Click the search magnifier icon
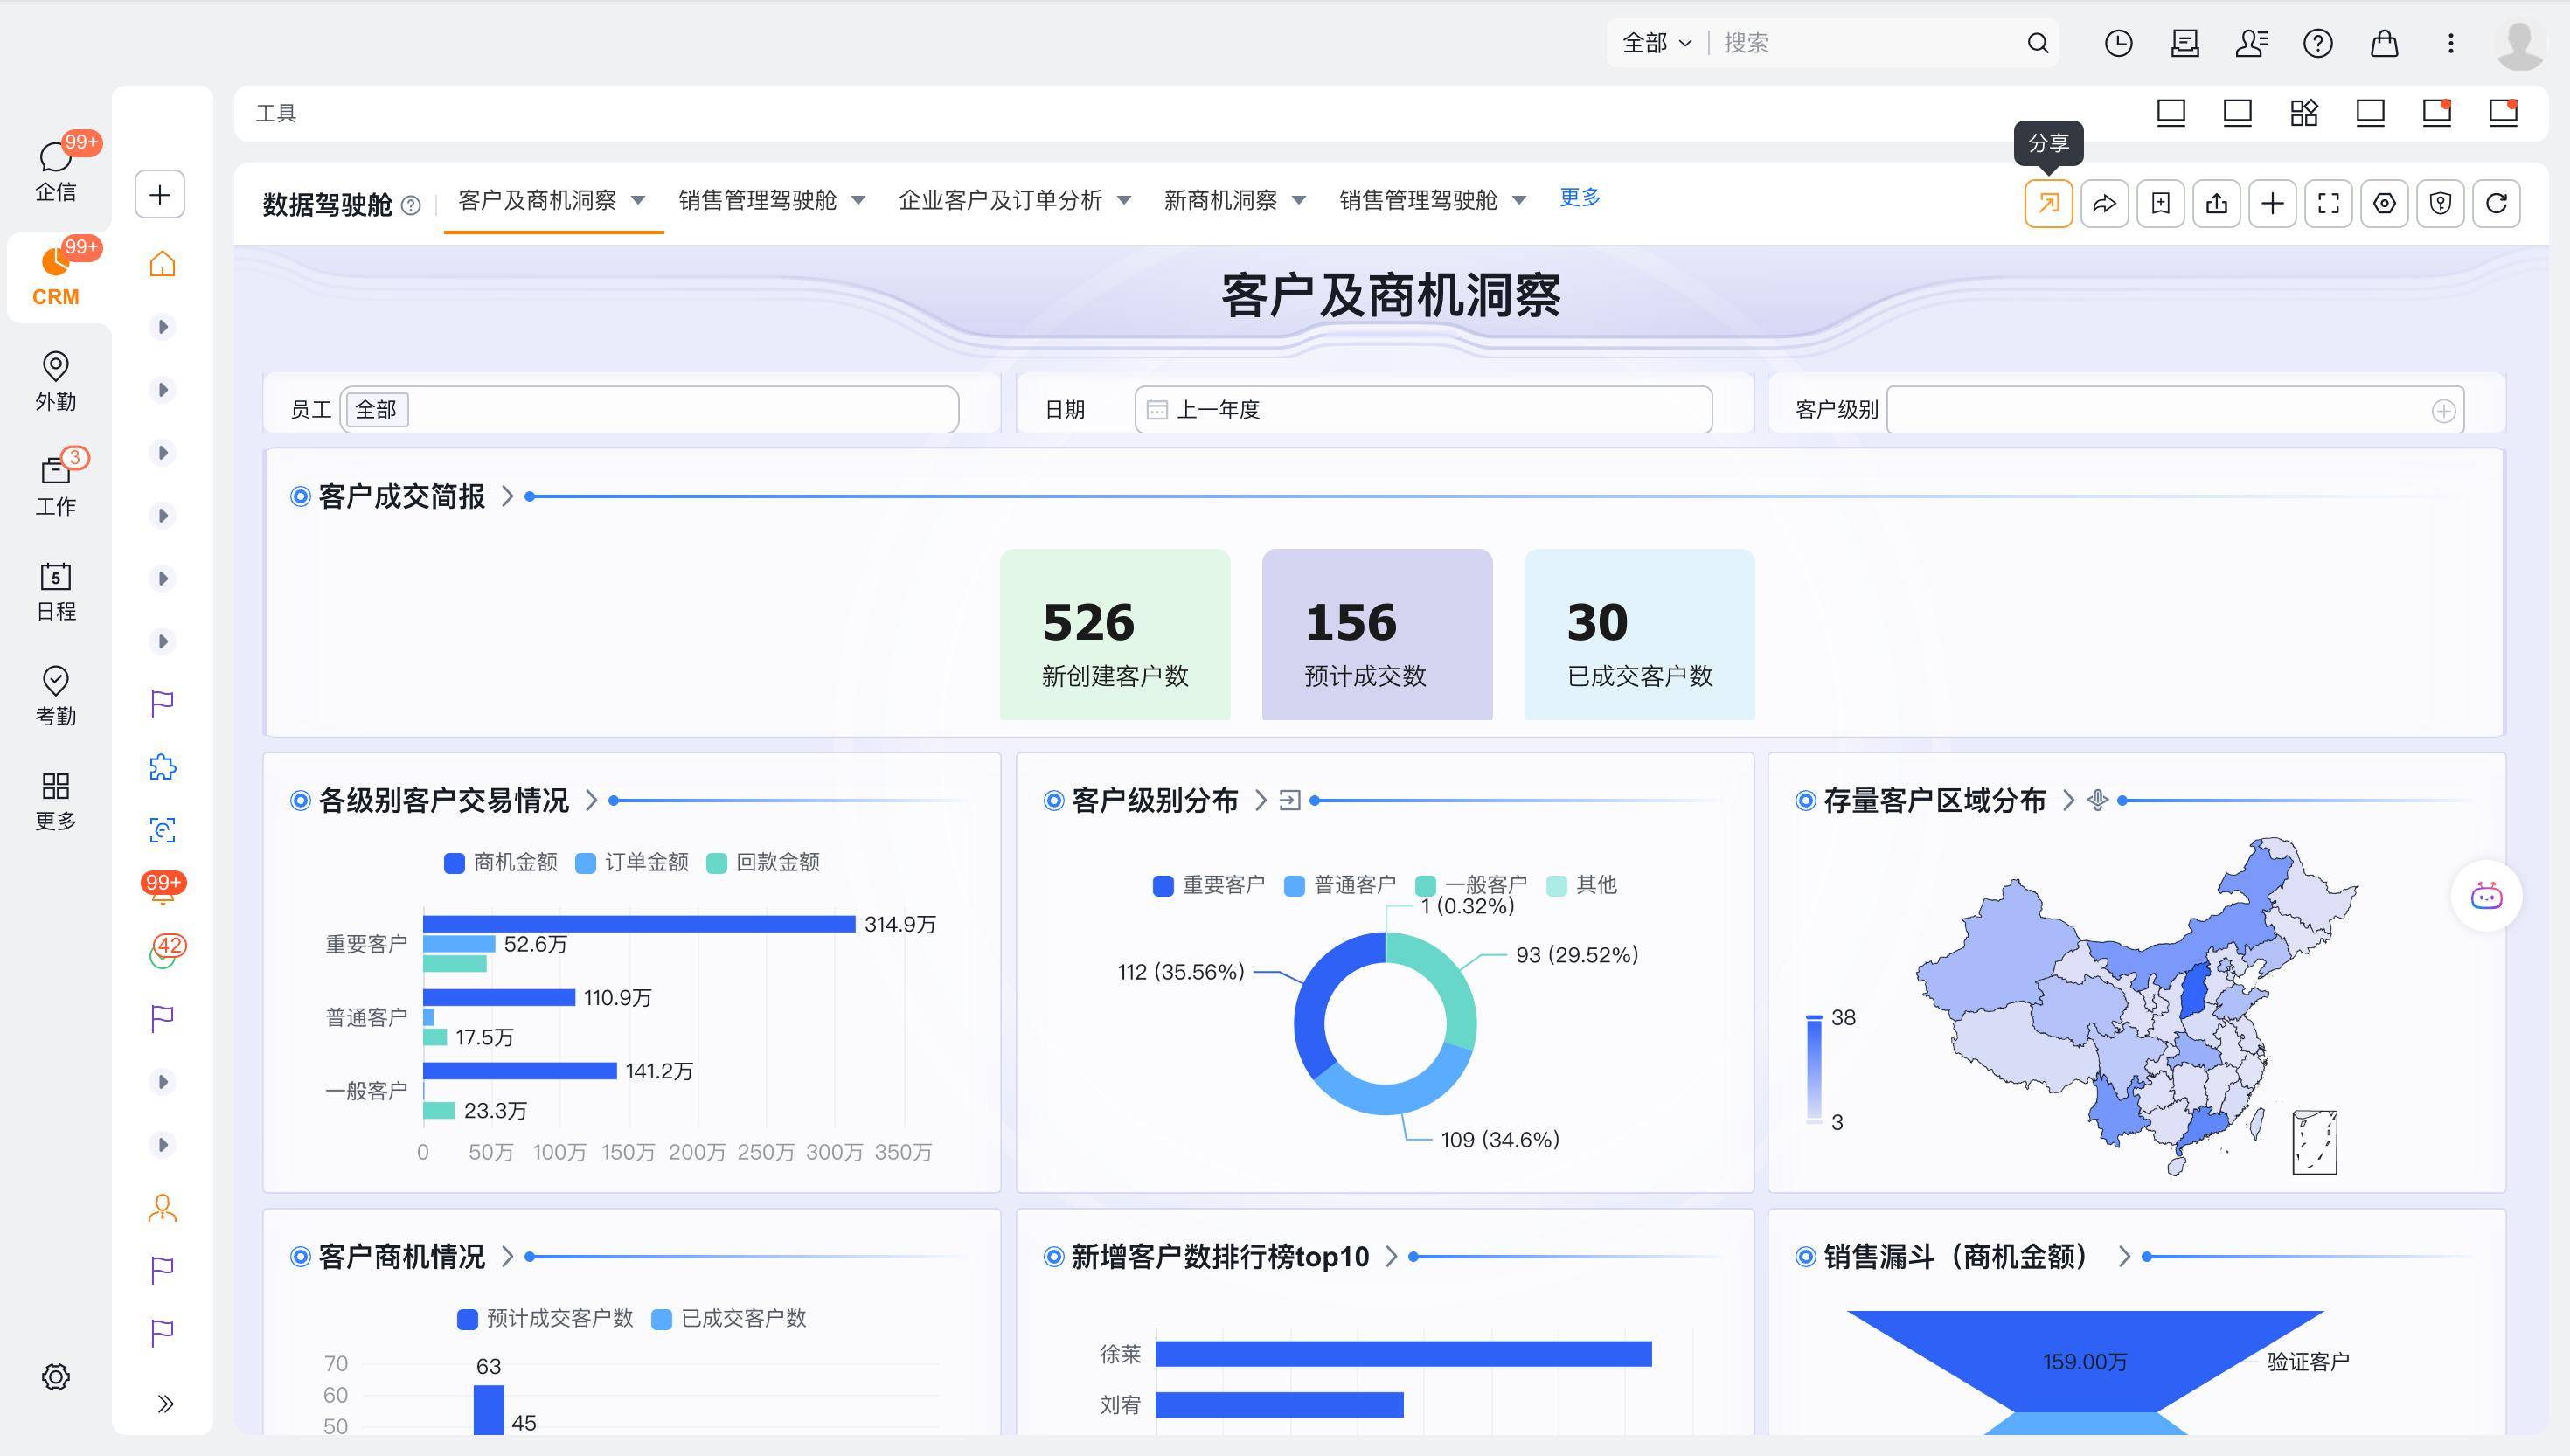Screen dimensions: 2570x1456 point(2037,43)
